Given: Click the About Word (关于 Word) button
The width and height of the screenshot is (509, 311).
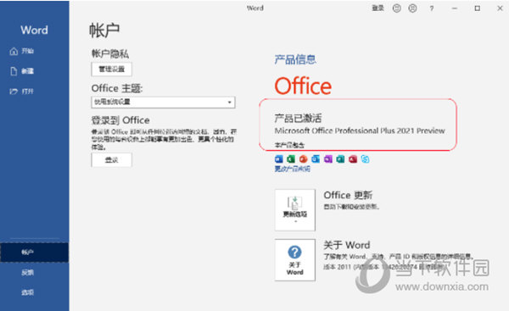Looking at the screenshot, I should (295, 260).
